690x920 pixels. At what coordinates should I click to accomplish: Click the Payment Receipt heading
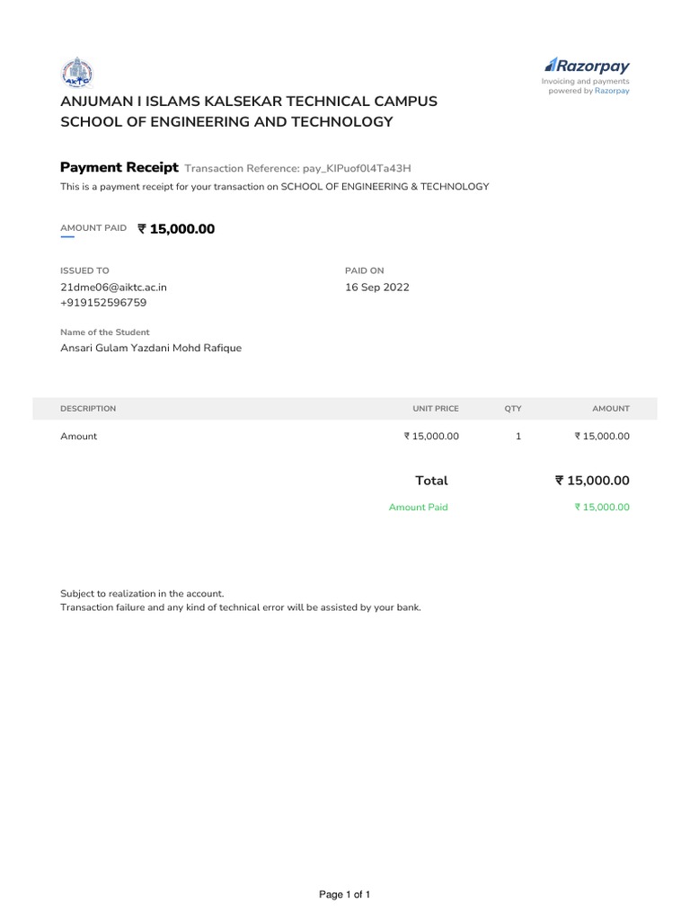click(119, 167)
